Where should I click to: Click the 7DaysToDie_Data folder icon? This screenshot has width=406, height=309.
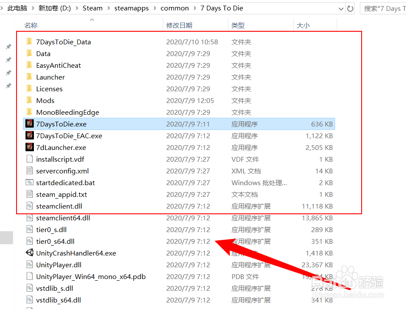(29, 41)
